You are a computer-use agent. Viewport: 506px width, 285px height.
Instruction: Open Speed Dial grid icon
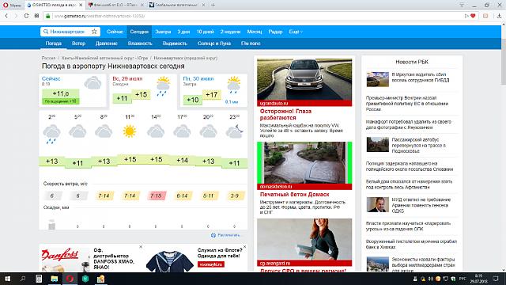(x=36, y=16)
